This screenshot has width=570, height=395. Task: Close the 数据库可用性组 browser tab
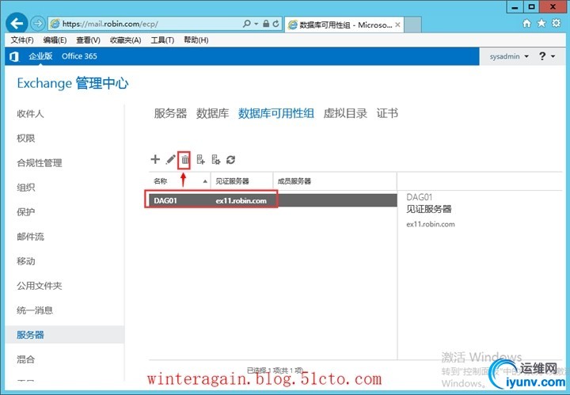tap(397, 25)
